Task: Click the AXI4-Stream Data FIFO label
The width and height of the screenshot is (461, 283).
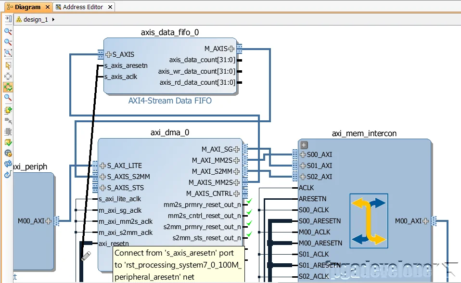Action: (x=170, y=101)
